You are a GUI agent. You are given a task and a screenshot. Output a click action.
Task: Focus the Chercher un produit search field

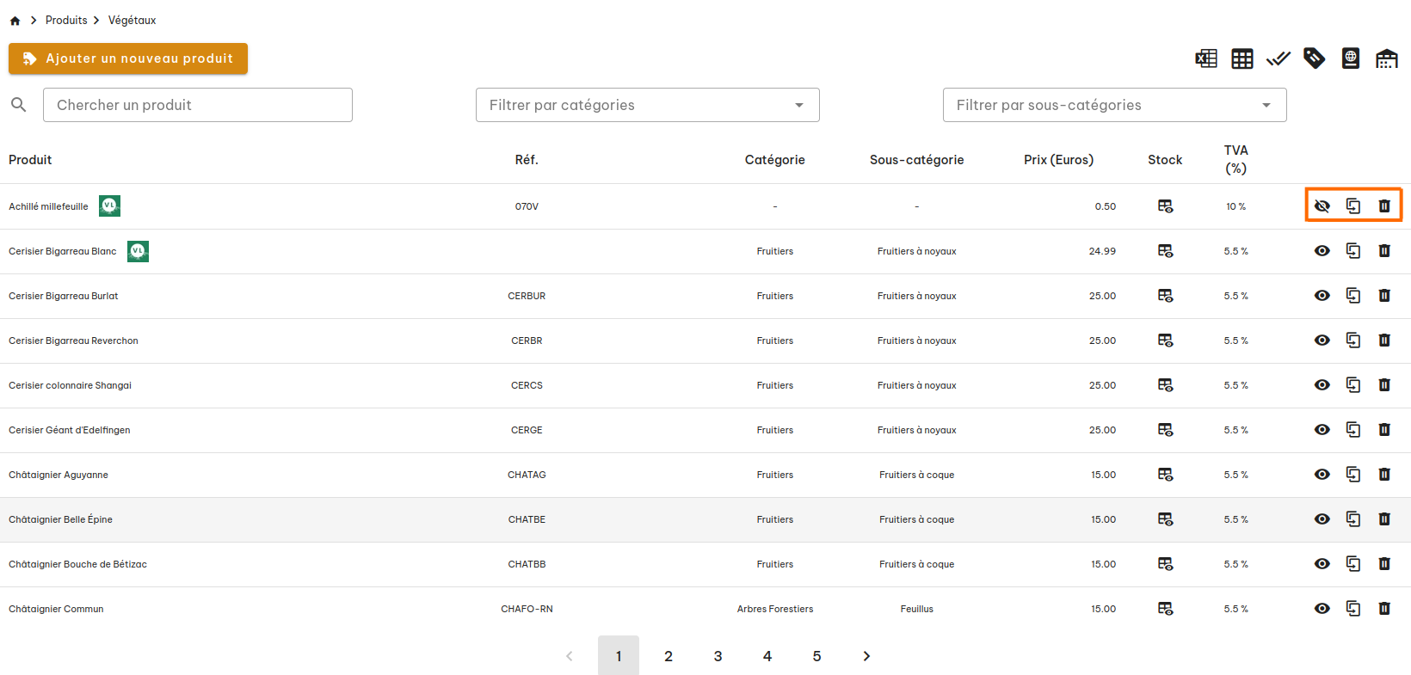pyautogui.click(x=198, y=105)
